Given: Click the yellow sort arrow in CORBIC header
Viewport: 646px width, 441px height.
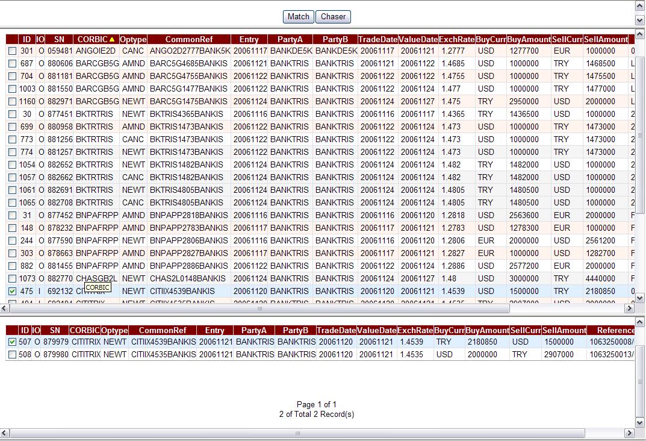Looking at the screenshot, I should pos(111,40).
